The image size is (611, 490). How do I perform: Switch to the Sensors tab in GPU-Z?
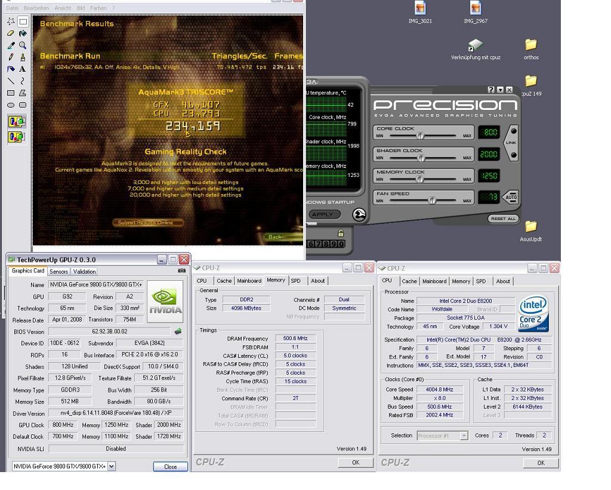(59, 271)
